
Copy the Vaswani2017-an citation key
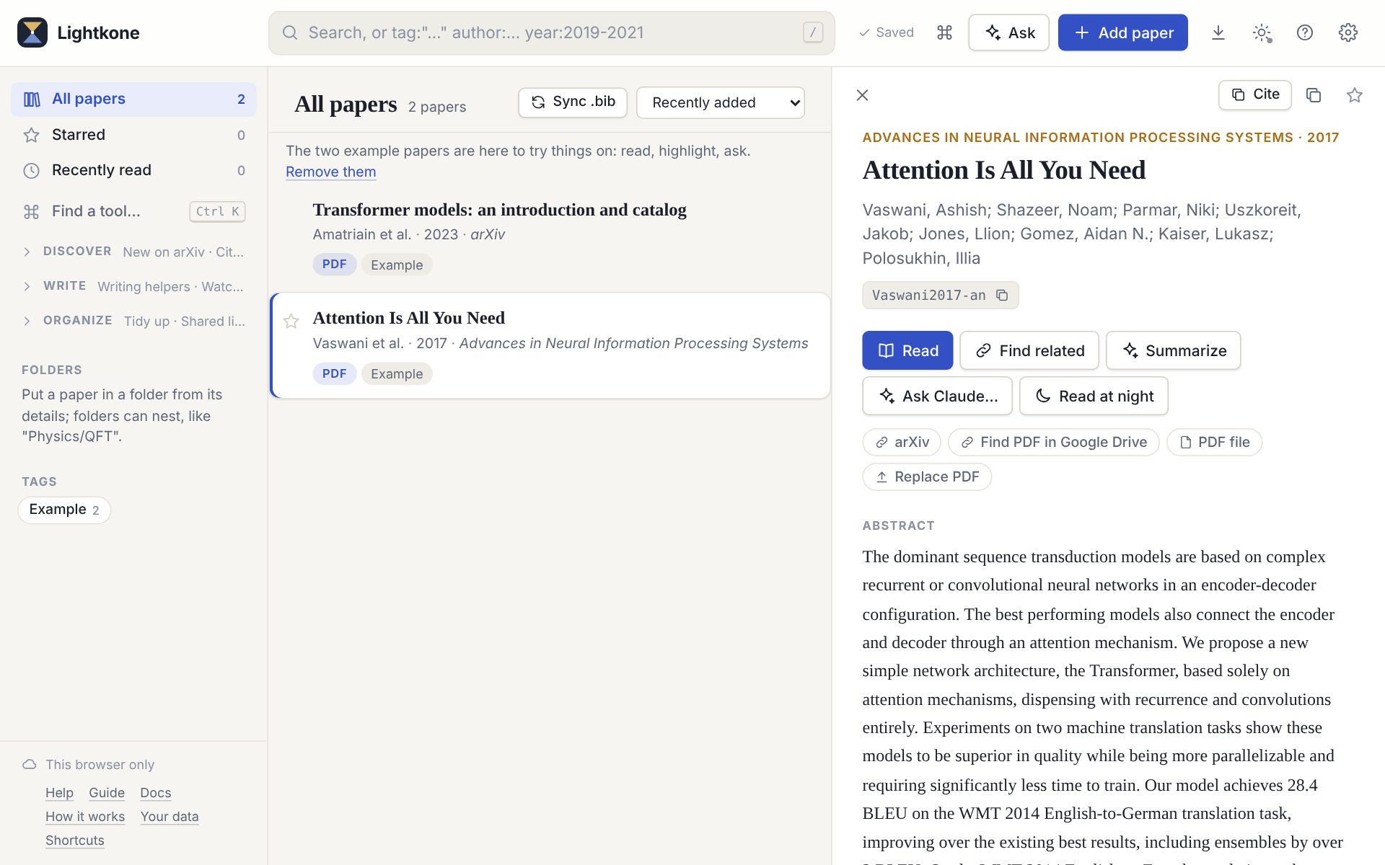1002,295
